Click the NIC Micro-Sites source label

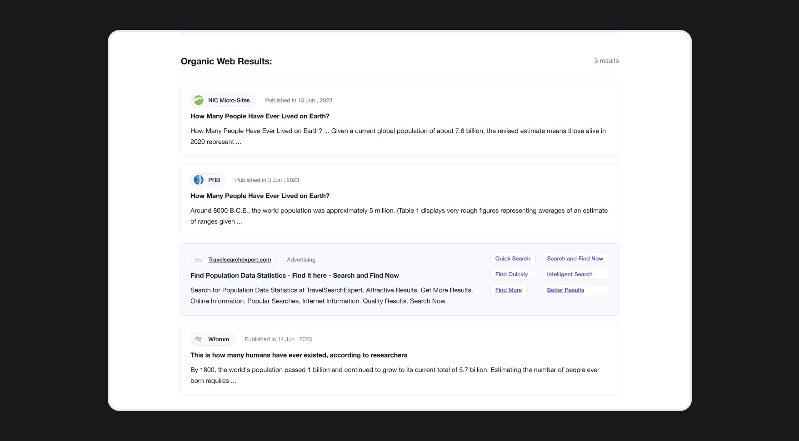[x=229, y=100]
